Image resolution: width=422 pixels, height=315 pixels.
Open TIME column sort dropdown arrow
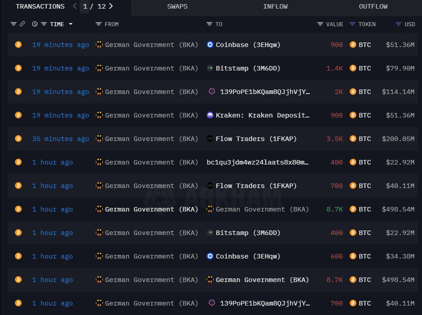pyautogui.click(x=71, y=24)
